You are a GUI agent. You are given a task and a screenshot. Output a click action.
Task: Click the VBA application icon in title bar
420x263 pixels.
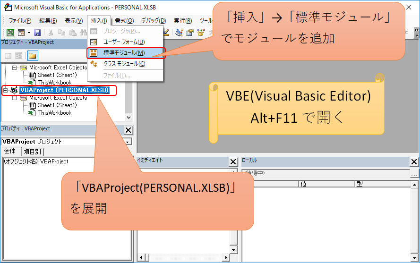(x=9, y=7)
